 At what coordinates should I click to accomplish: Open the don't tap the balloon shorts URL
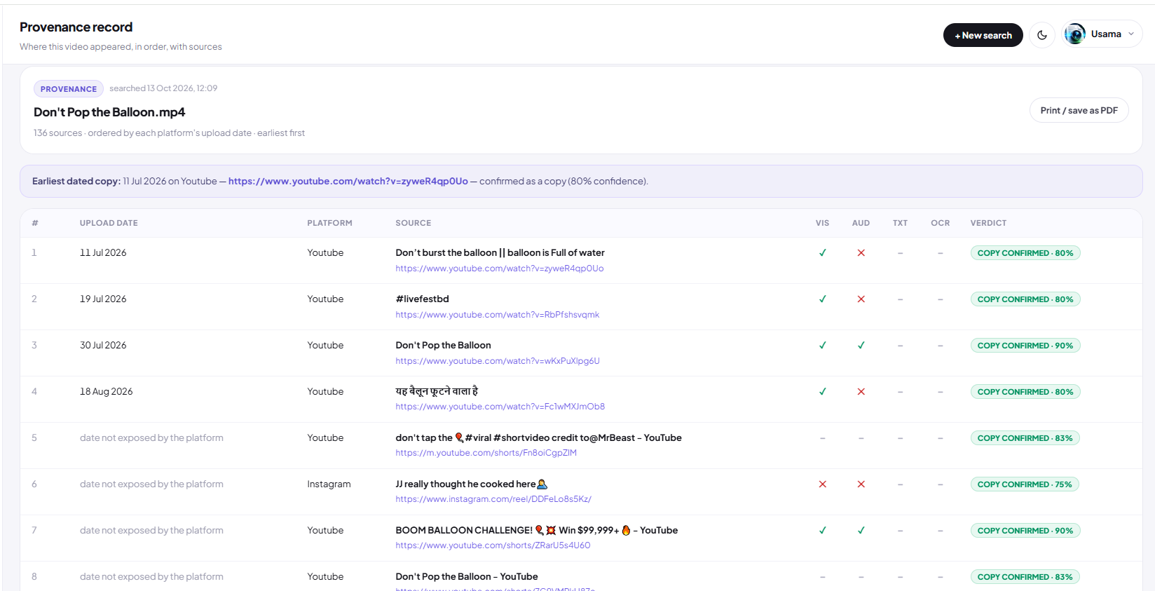click(486, 453)
